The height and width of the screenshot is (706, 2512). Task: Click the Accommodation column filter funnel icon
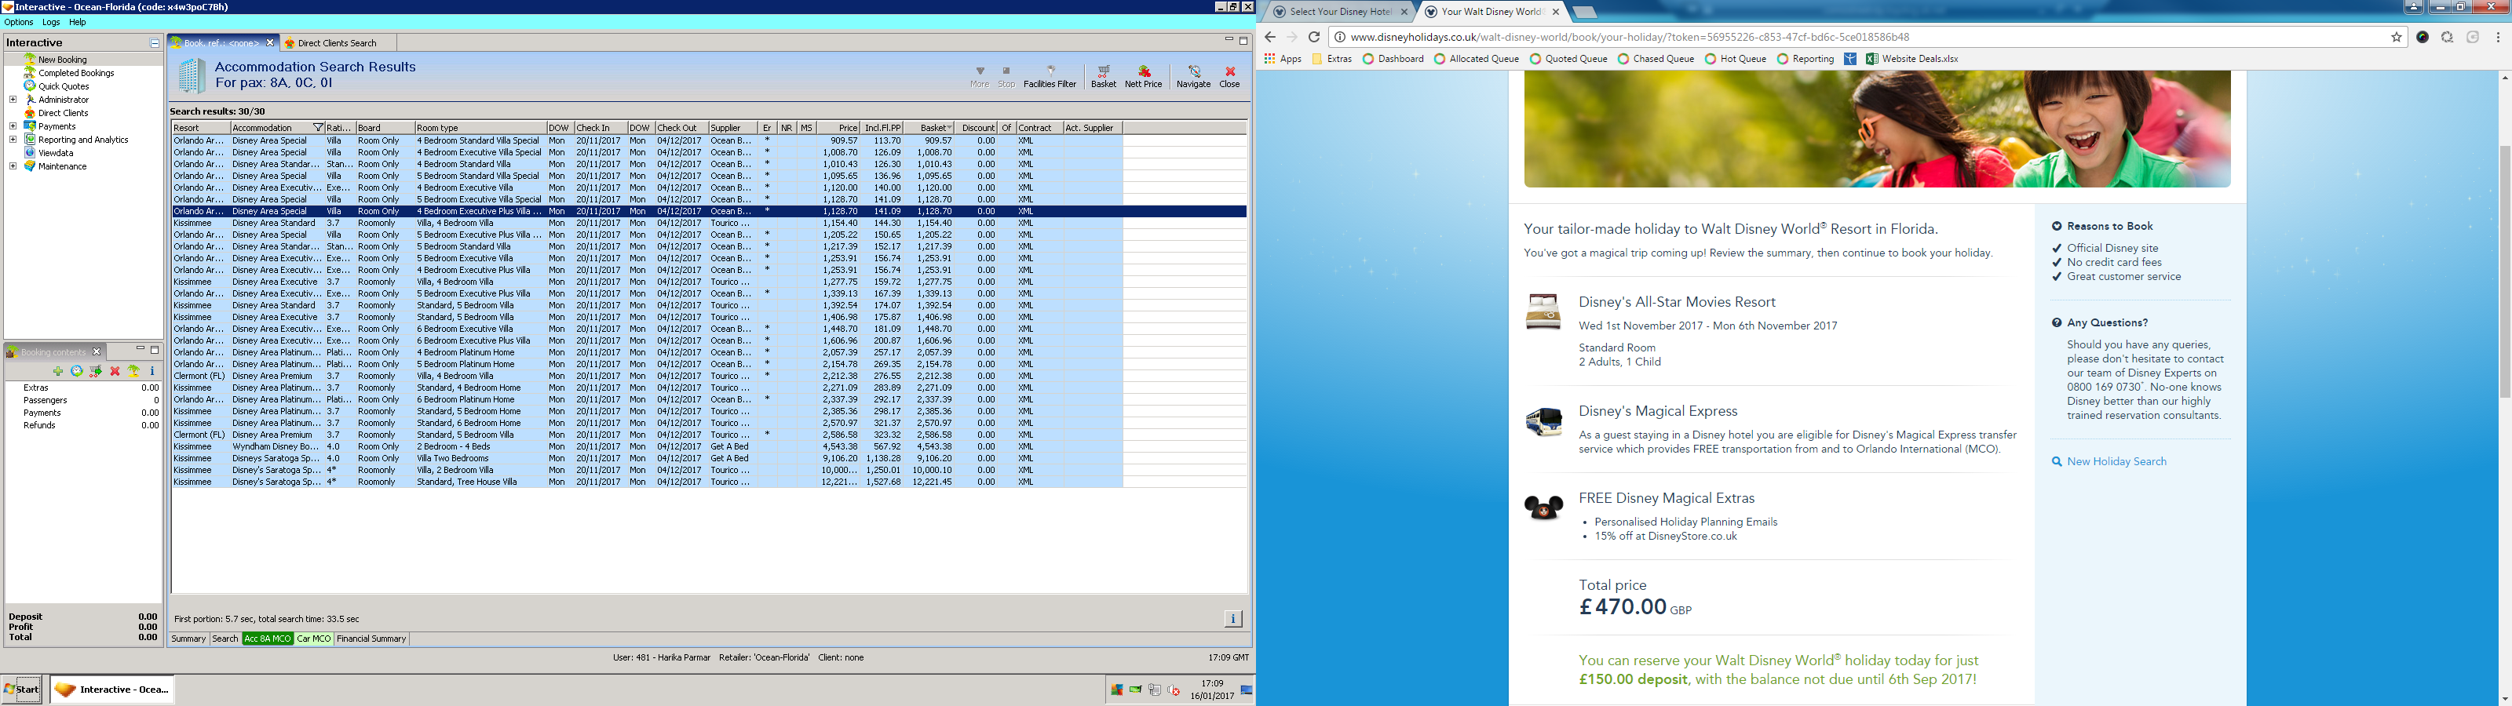click(318, 128)
